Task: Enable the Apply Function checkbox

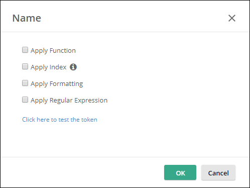Action: coord(25,50)
